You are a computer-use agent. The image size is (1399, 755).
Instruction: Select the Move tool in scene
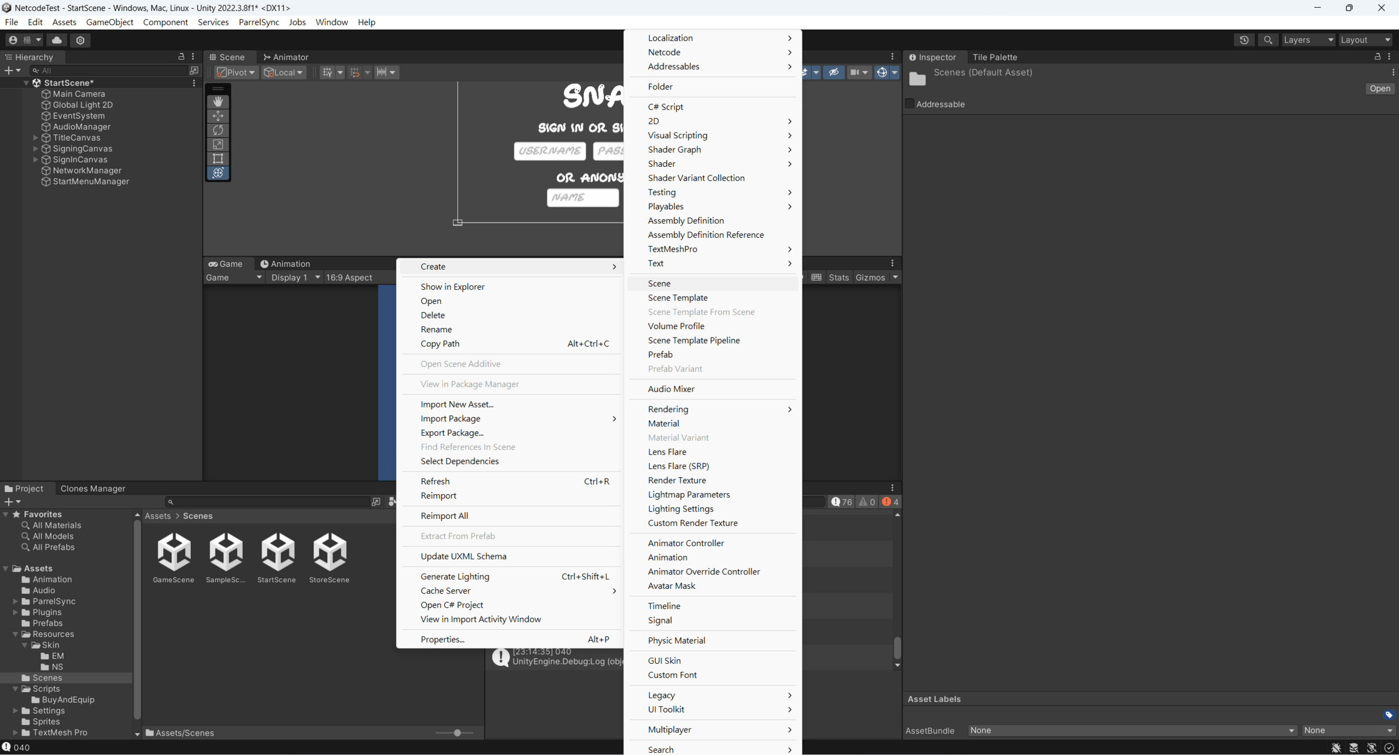[x=218, y=116]
